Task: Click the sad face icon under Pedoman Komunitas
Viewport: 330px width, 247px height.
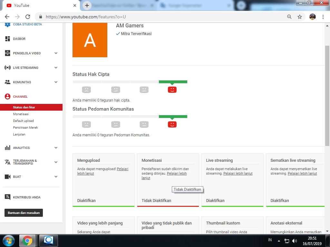Action: click(86, 124)
